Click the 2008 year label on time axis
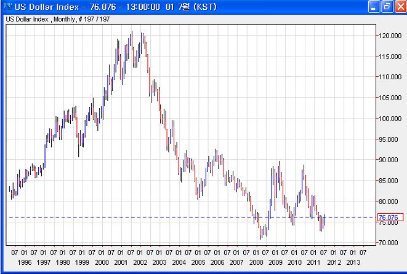 pyautogui.click(x=256, y=262)
